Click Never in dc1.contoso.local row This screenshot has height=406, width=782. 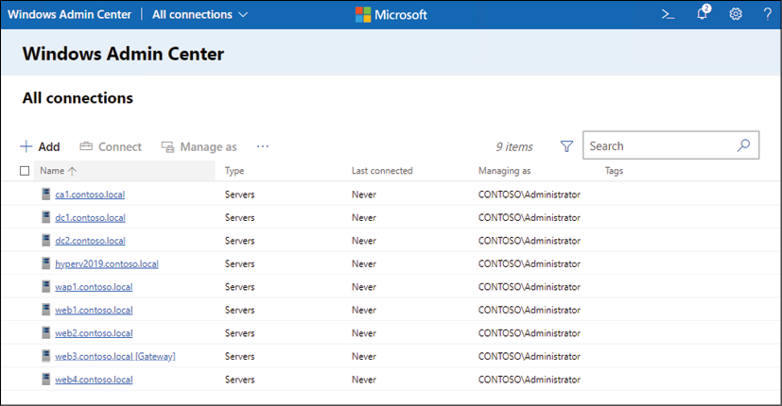point(363,218)
